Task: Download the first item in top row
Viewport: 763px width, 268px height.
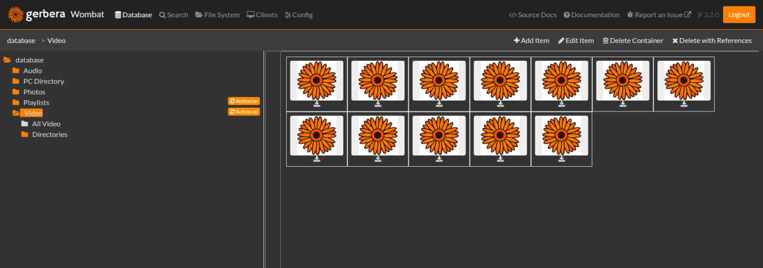Action: click(317, 104)
